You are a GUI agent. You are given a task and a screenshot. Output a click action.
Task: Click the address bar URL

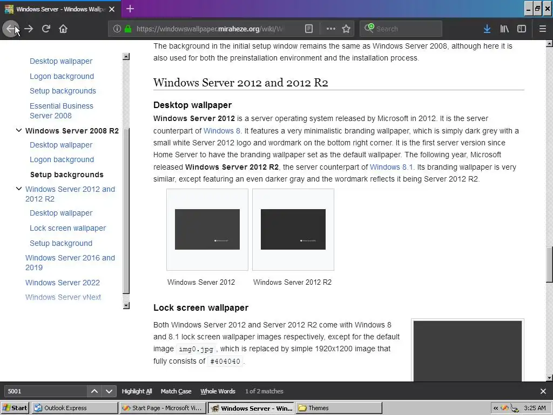tap(210, 29)
